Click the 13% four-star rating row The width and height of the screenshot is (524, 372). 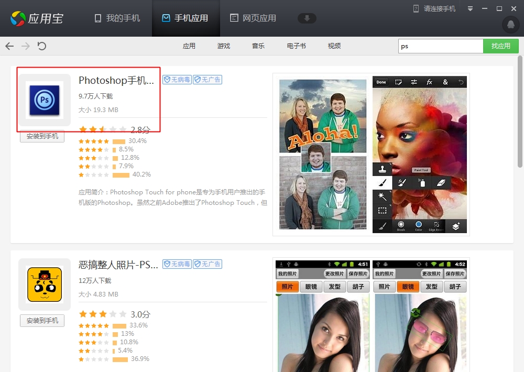106,334
